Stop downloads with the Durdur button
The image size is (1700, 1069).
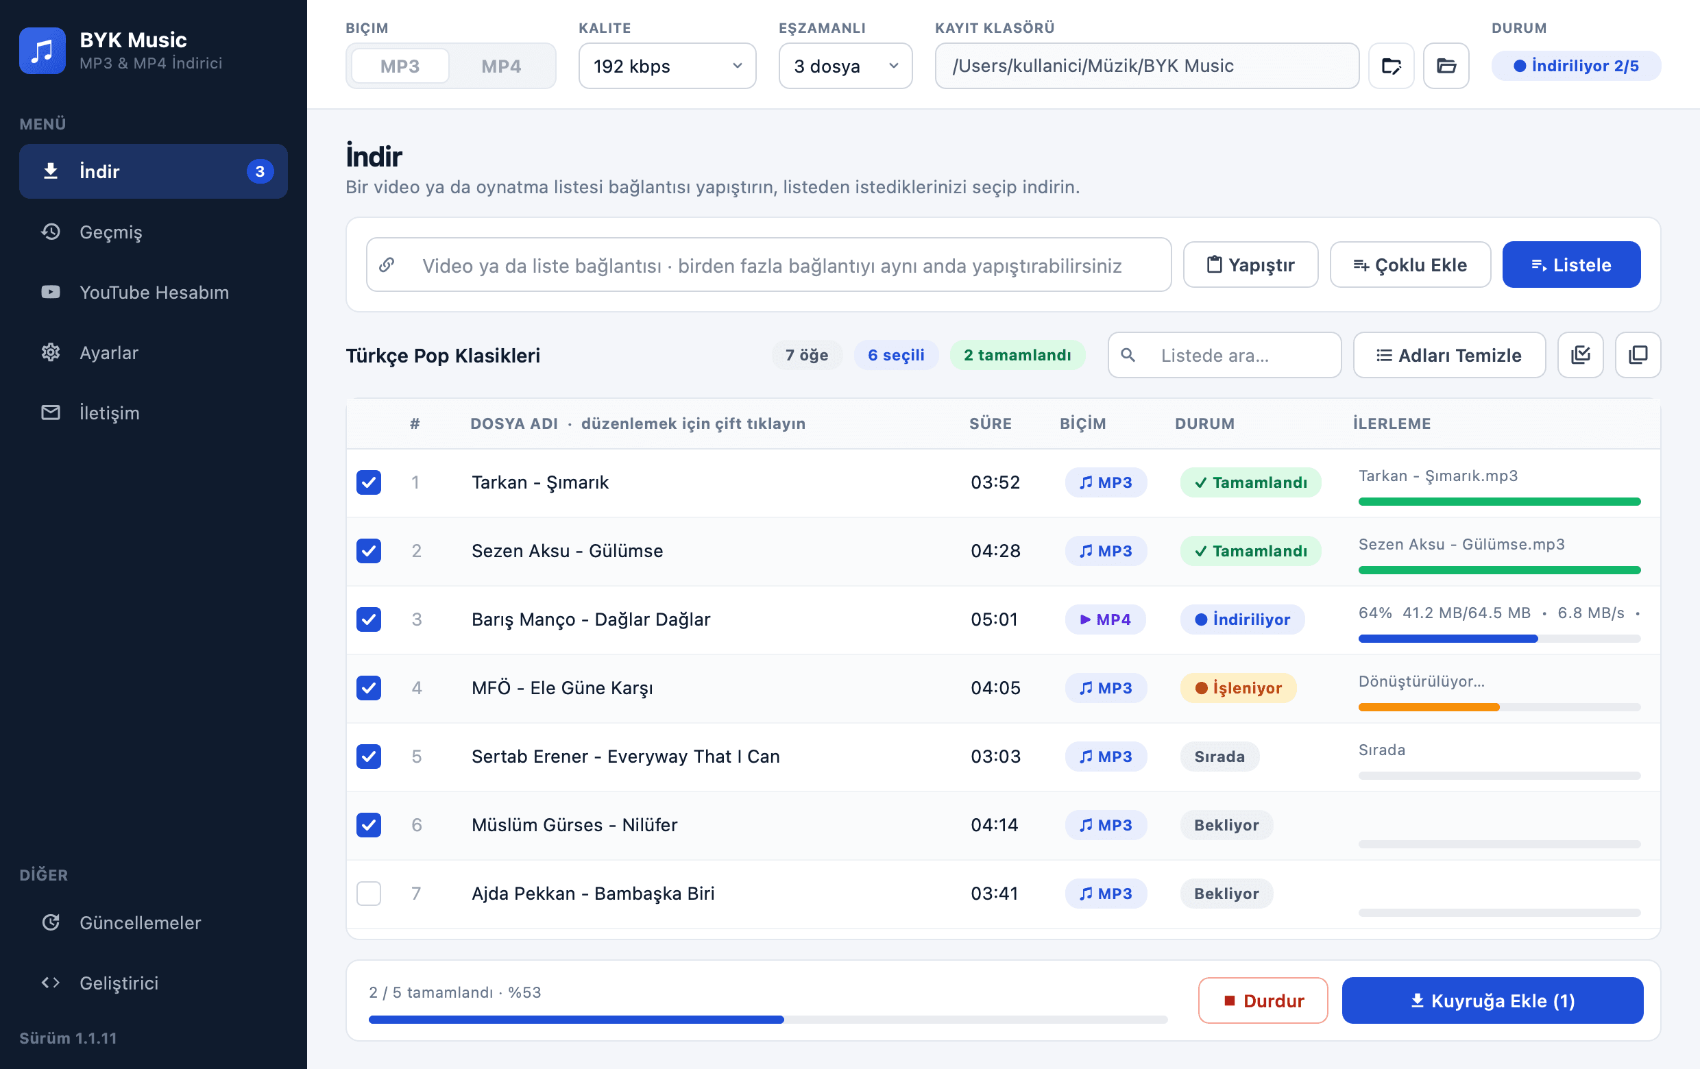[x=1262, y=1000]
